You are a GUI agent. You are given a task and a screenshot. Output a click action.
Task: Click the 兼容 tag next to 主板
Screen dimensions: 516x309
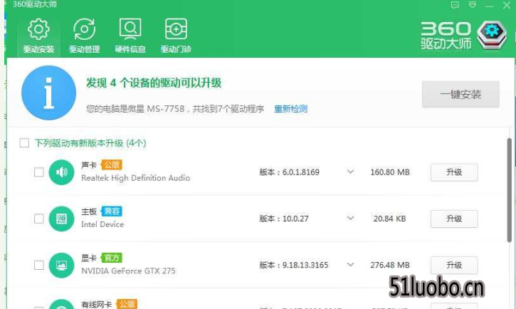pyautogui.click(x=112, y=211)
